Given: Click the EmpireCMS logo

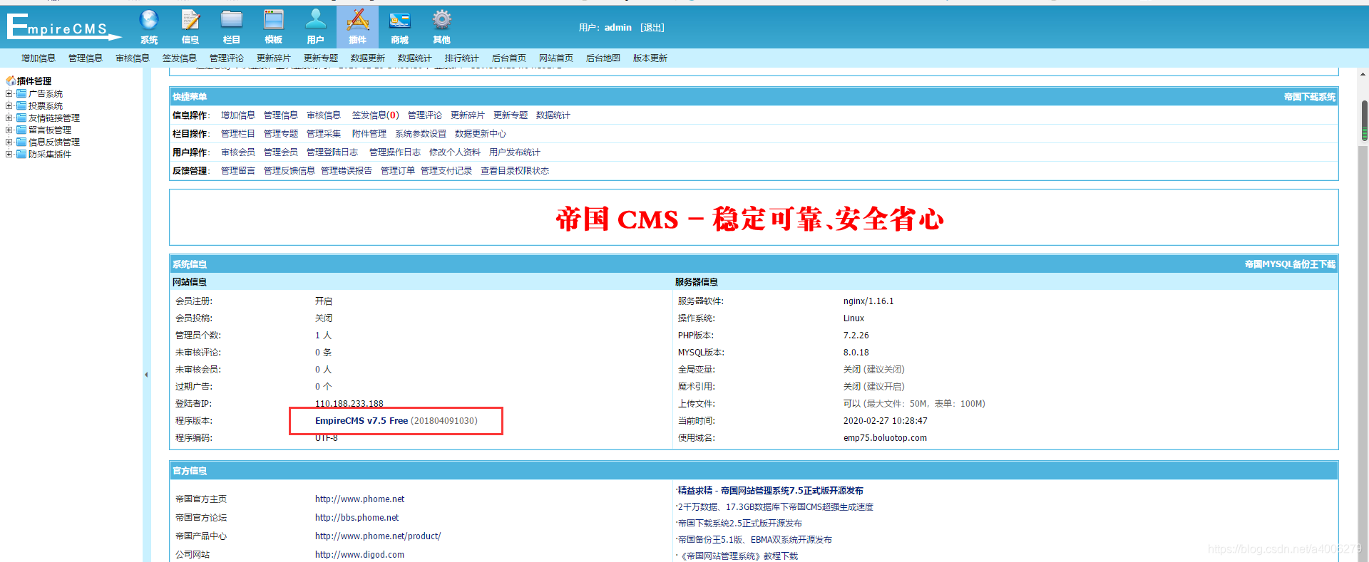Looking at the screenshot, I should point(64,26).
